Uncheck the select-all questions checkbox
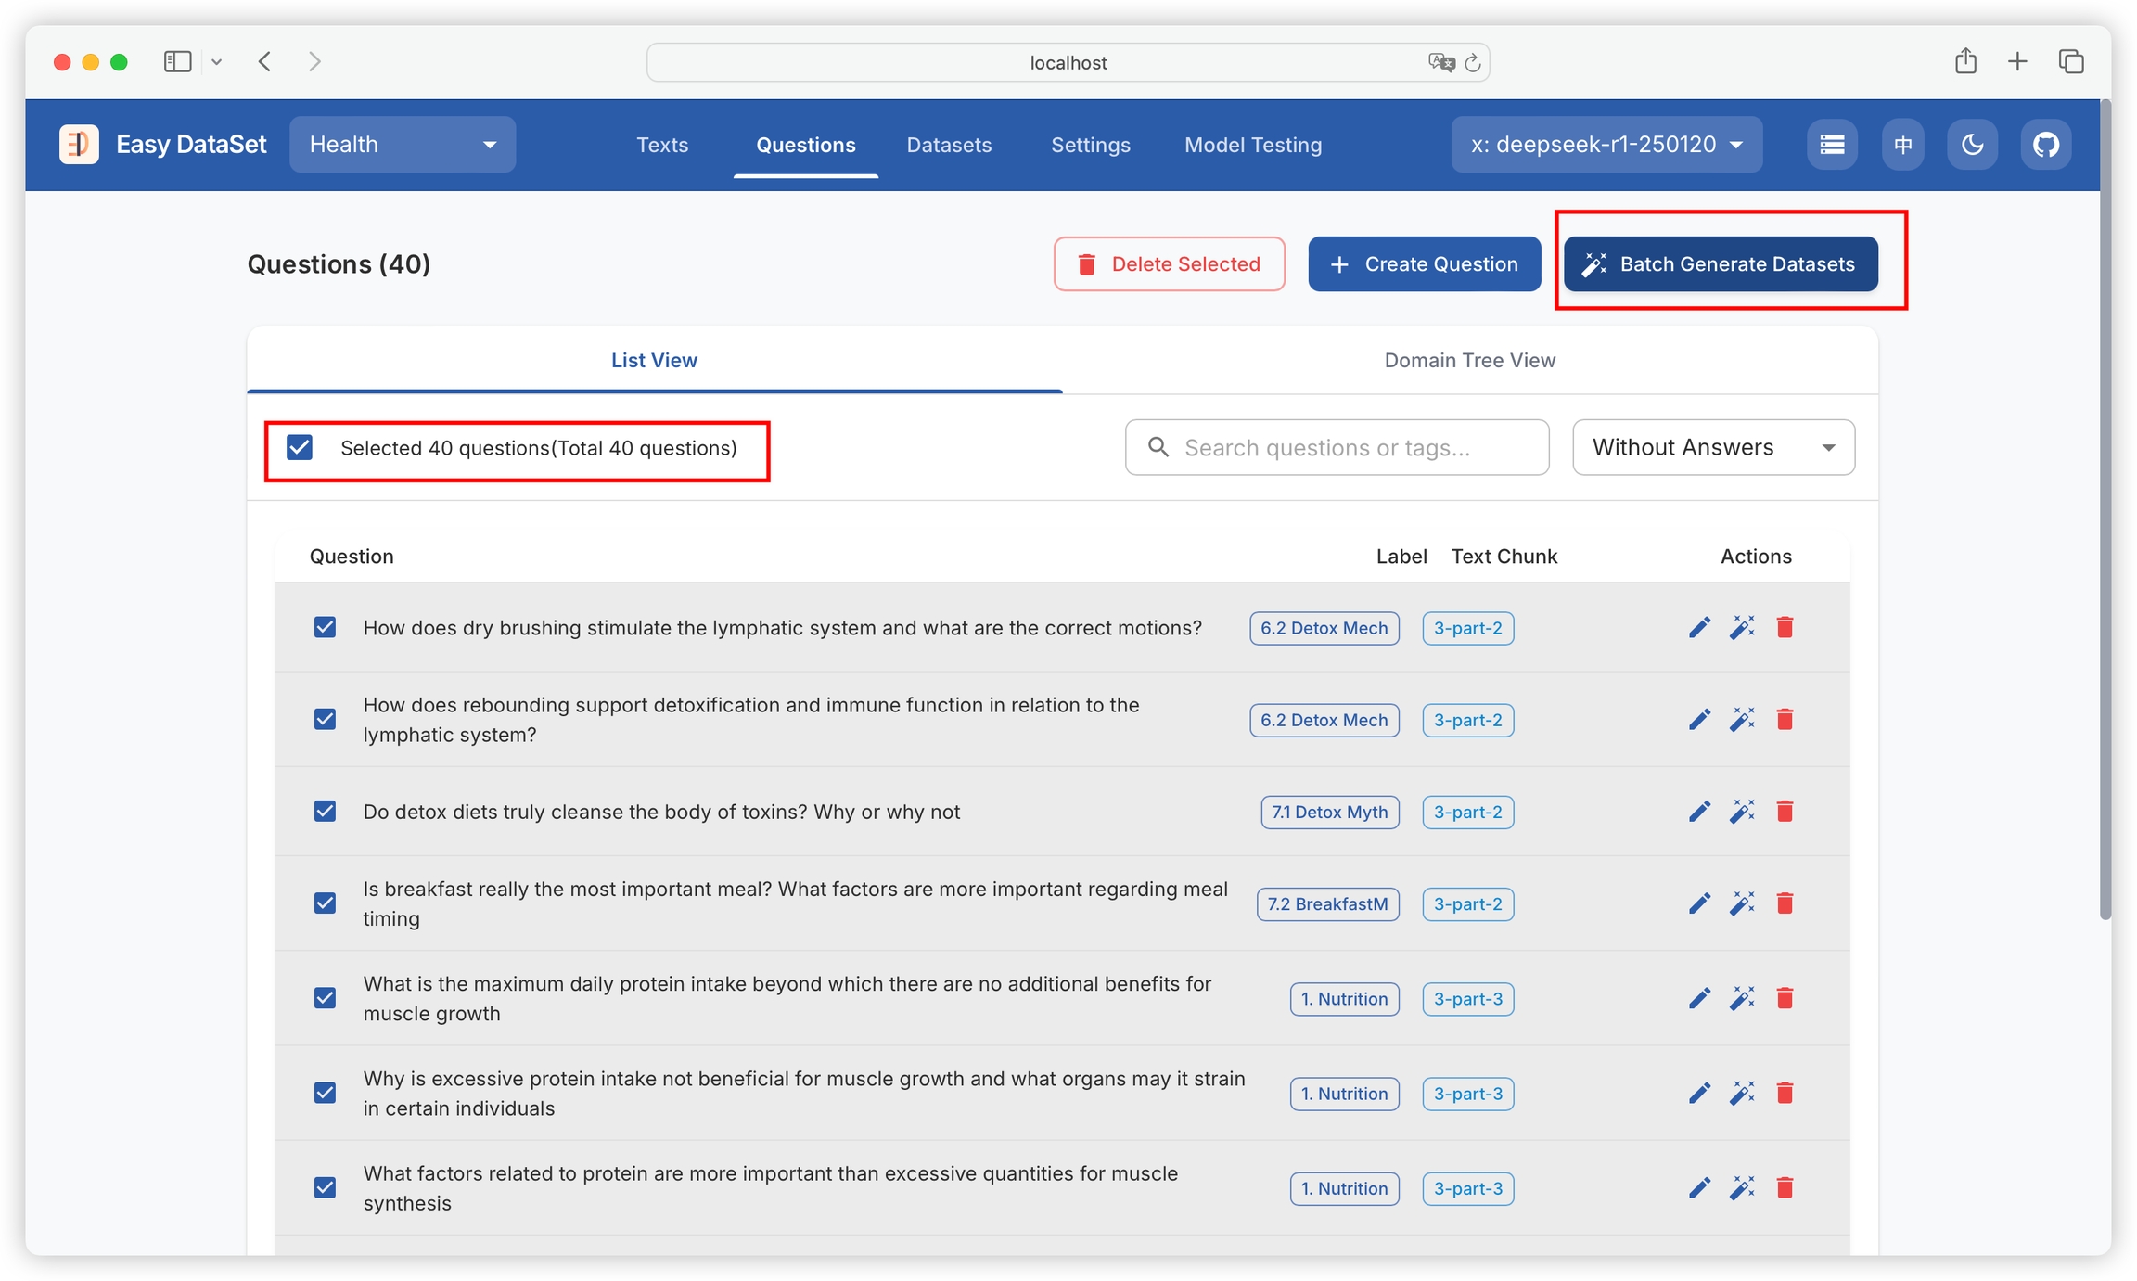 (300, 448)
